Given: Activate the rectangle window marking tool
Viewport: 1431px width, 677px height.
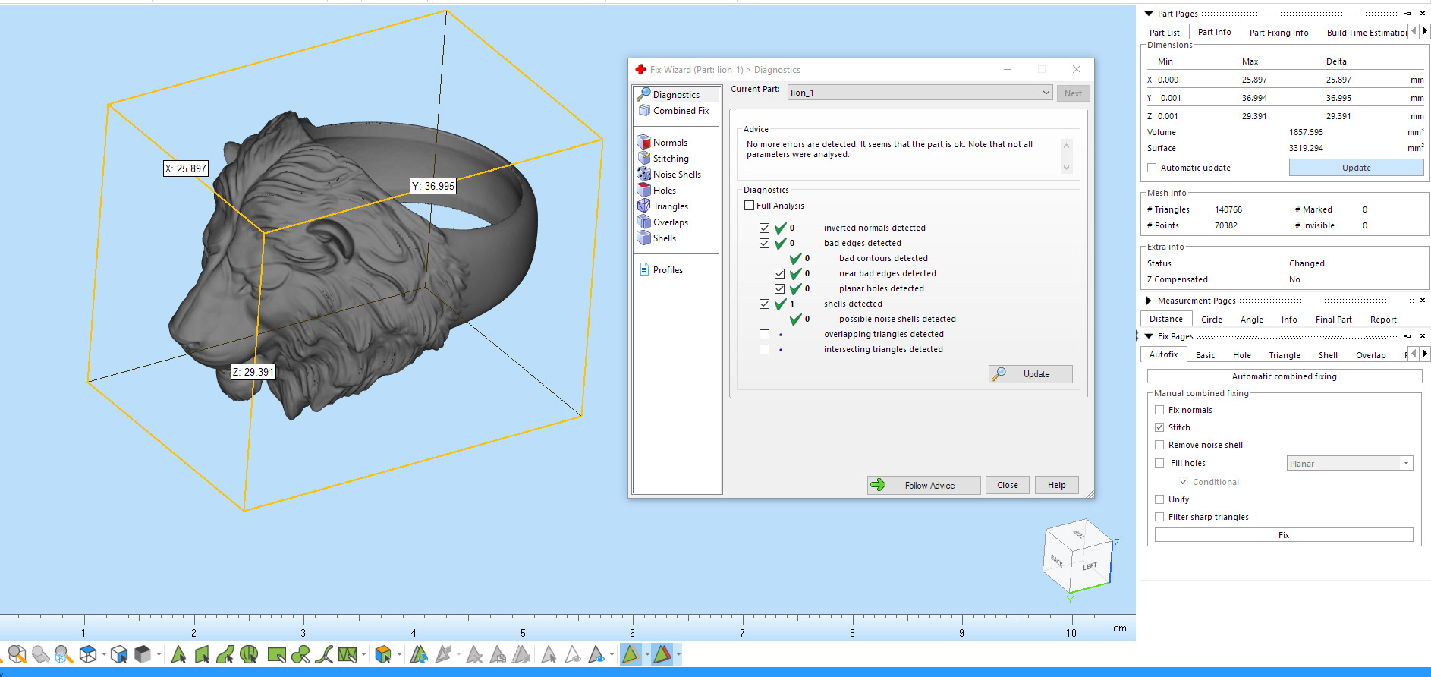Looking at the screenshot, I should pos(277,654).
